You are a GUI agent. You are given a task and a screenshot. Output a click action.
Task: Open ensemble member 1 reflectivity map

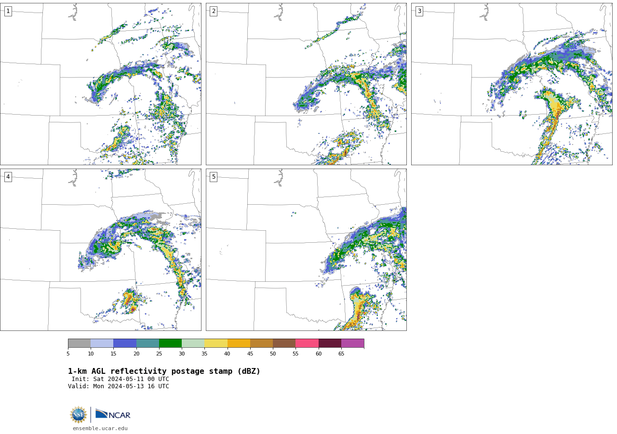pos(101,84)
